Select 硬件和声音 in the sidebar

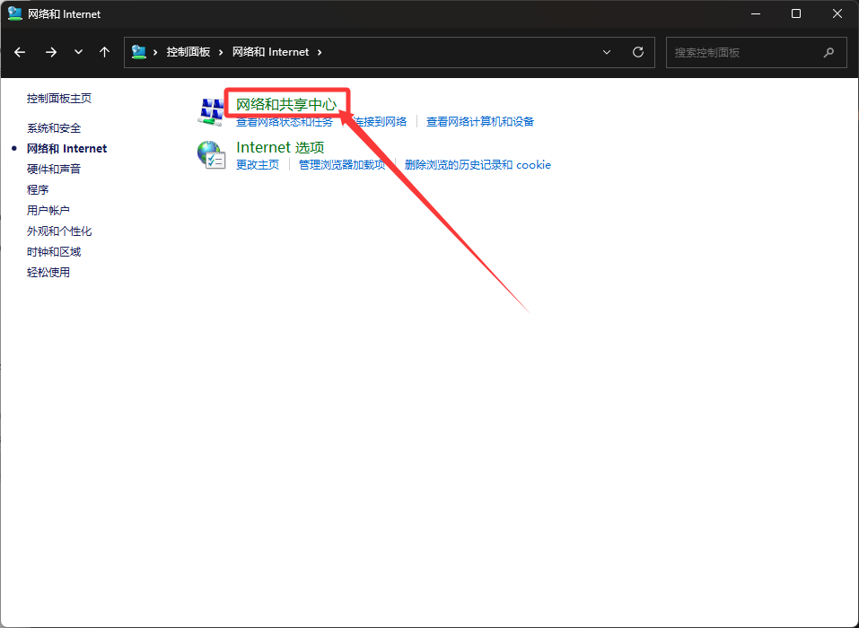point(54,170)
